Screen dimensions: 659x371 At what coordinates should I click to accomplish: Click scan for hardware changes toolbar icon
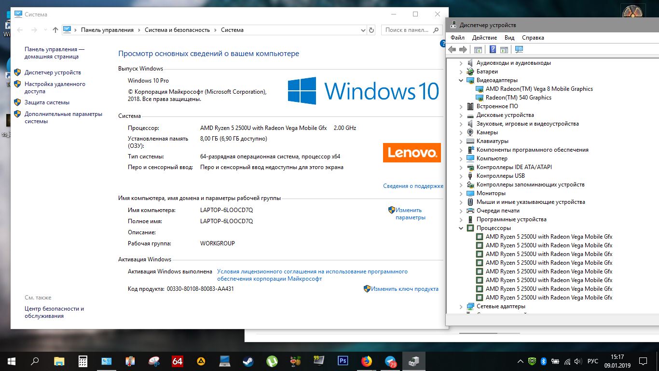click(519, 49)
